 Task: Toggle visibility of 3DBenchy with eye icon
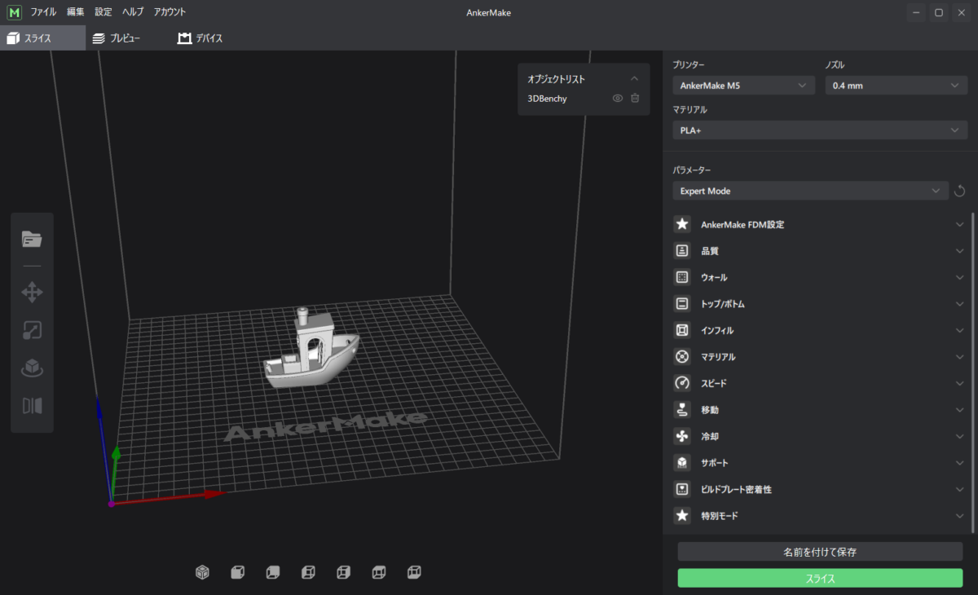click(618, 99)
